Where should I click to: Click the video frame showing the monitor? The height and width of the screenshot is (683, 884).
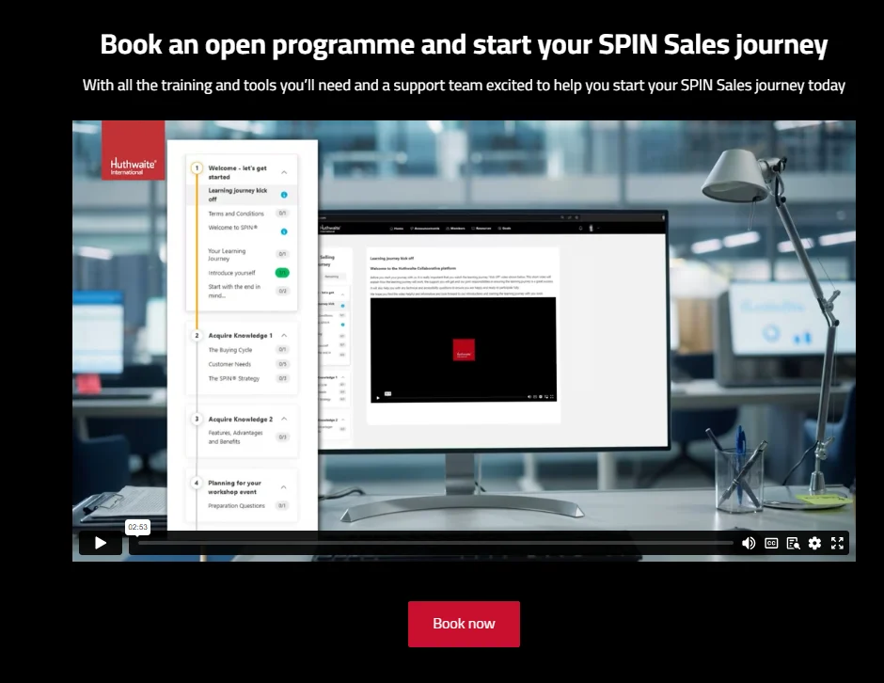coord(464,341)
